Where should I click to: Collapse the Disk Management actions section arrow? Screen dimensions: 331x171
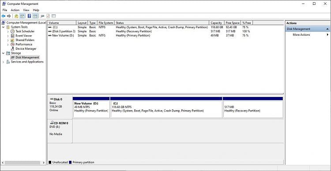(x=327, y=29)
